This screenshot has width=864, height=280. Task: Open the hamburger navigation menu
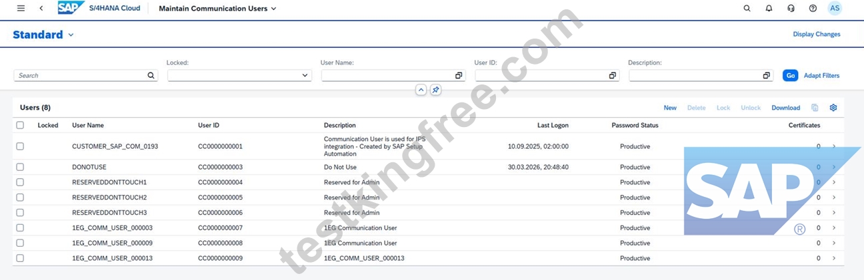click(21, 9)
